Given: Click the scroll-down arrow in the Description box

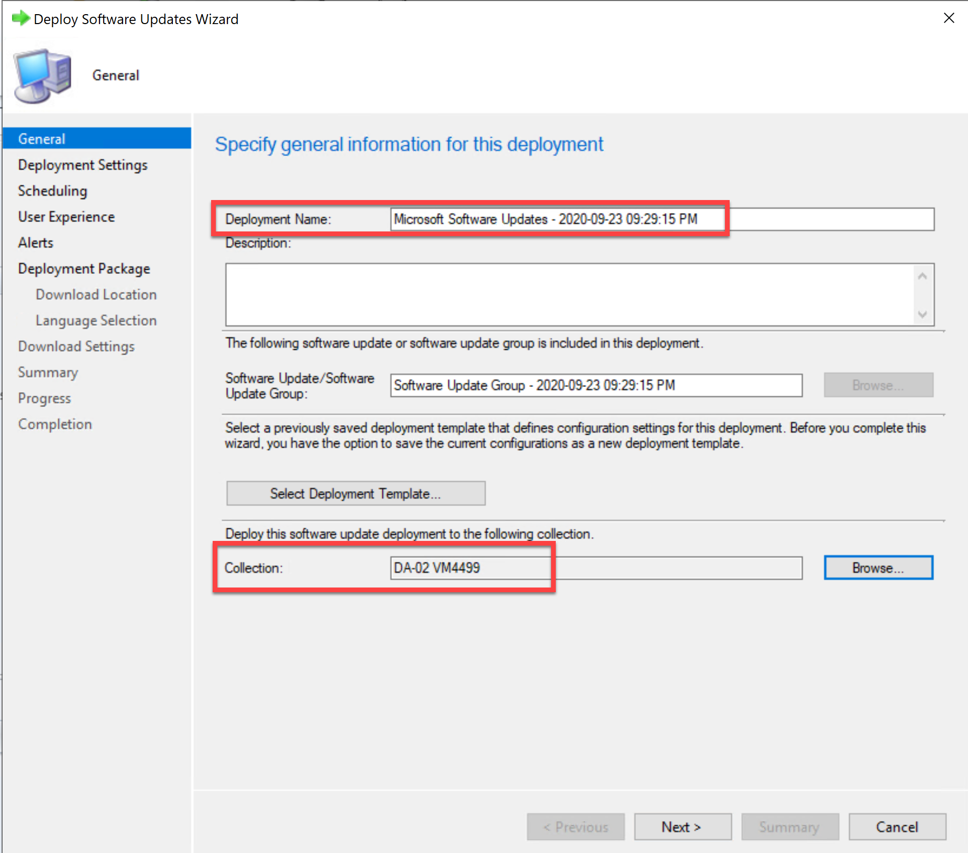Looking at the screenshot, I should 922,315.
